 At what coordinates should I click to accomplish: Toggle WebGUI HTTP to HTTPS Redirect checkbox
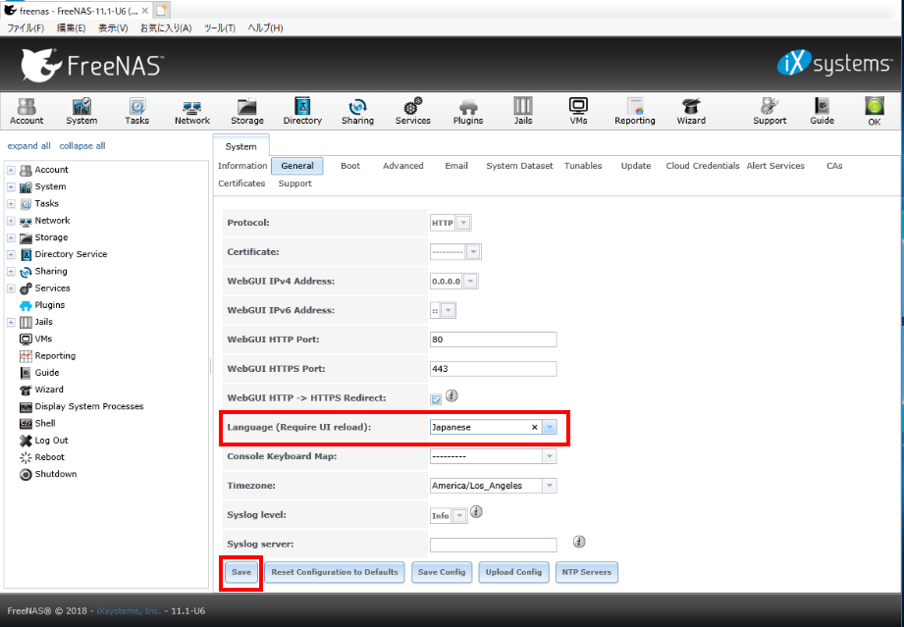pos(436,399)
